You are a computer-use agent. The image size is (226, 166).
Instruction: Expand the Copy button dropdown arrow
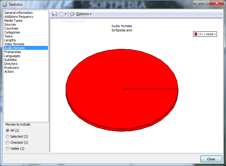coord(66,14)
